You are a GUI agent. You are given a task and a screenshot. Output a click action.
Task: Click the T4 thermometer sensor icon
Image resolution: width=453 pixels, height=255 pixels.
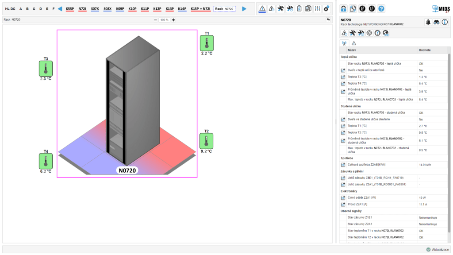pos(46,161)
